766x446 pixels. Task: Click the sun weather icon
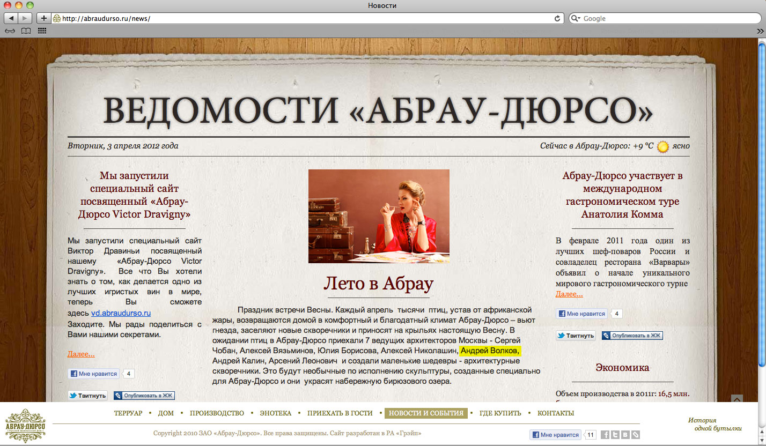click(x=664, y=146)
